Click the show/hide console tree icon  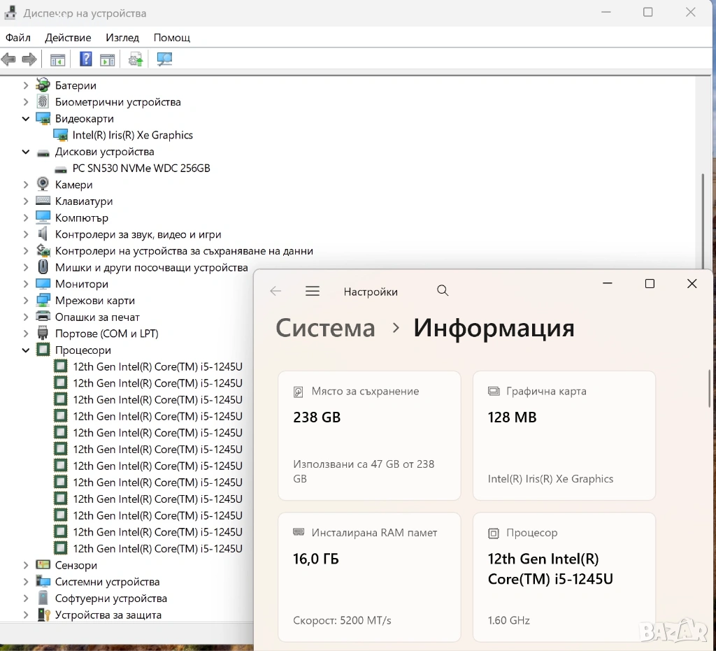tap(57, 59)
